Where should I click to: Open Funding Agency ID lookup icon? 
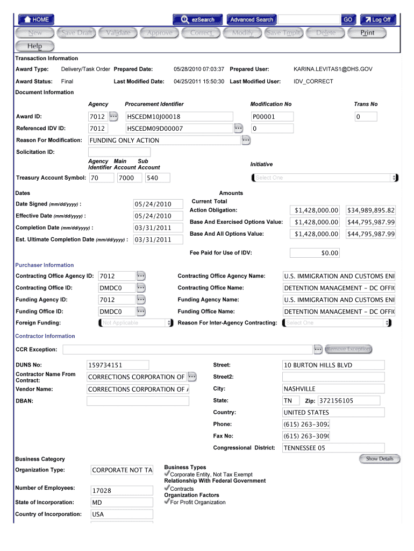141,300
